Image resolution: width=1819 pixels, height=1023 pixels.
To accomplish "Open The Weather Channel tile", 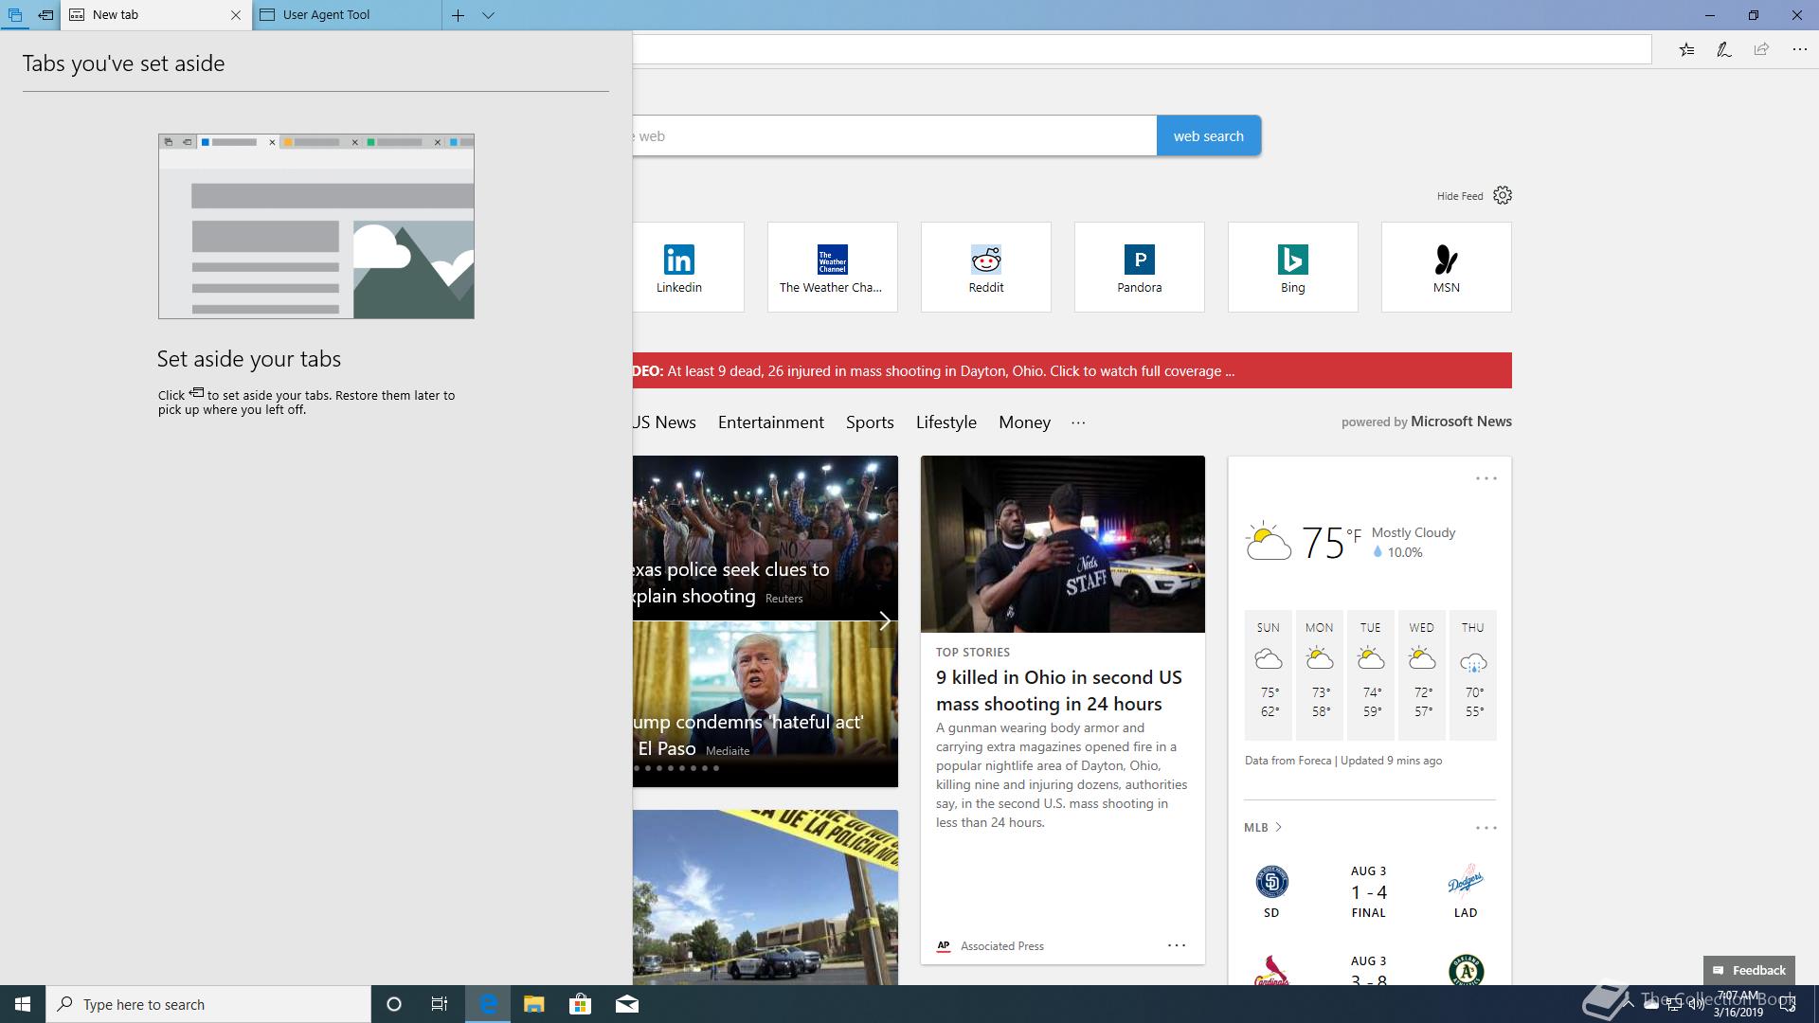I will [x=833, y=267].
